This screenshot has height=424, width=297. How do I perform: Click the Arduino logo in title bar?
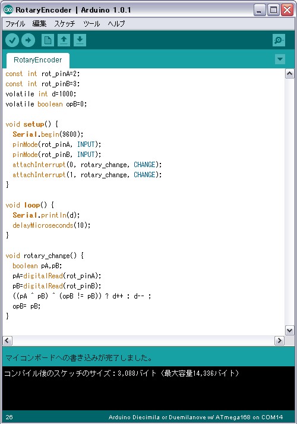[x=8, y=10]
